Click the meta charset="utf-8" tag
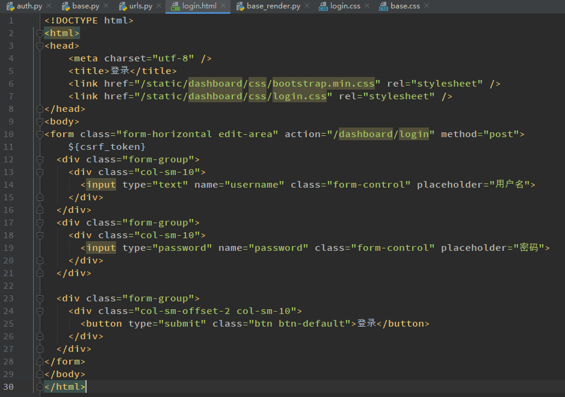The image size is (565, 397). click(140, 58)
